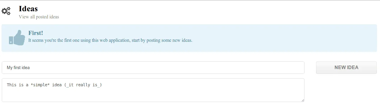Click the 'First!' banner heading
This screenshot has width=380, height=110.
point(36,33)
